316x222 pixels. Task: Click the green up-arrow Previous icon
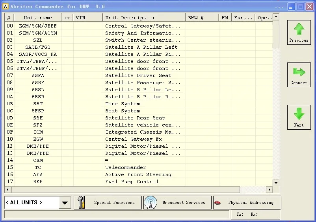(x=299, y=29)
